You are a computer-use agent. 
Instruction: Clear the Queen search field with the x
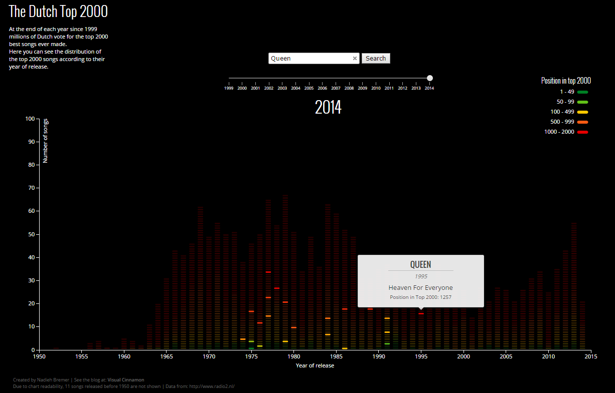click(355, 59)
